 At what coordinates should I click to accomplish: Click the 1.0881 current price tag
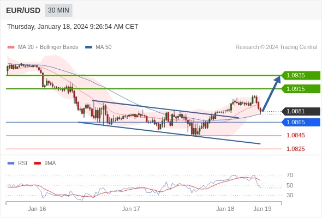point(301,111)
